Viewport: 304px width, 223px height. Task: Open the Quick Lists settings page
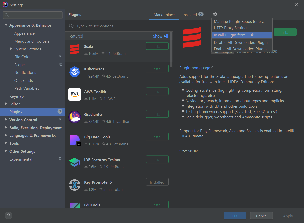24,80
